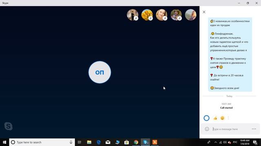The image size is (261, 146).
Task: Click the taskbar search box
Action: pyautogui.click(x=42, y=142)
